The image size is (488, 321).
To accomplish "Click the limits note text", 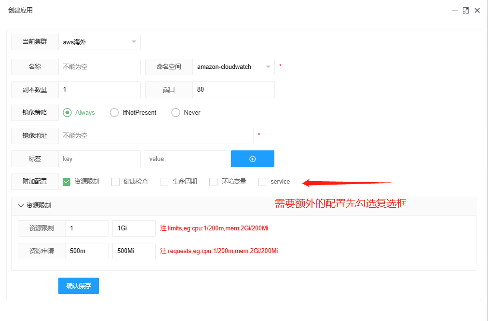I will (214, 228).
